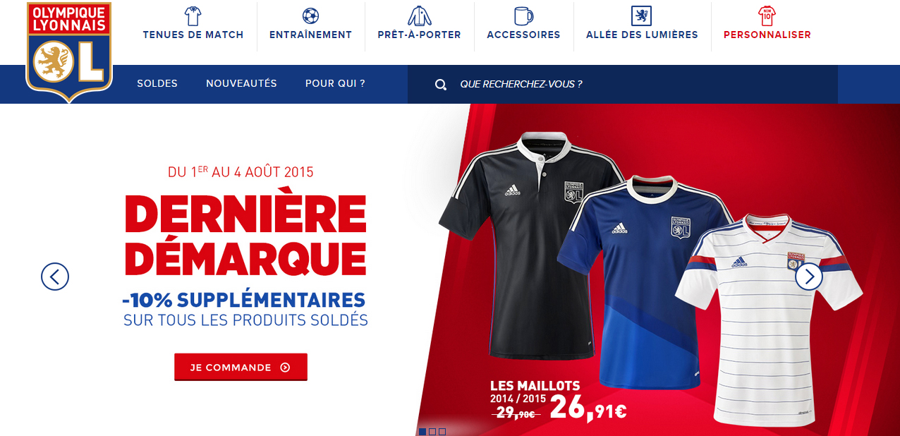The image size is (900, 436).
Task: Expand the Pour qui ? menu
Action: (335, 83)
